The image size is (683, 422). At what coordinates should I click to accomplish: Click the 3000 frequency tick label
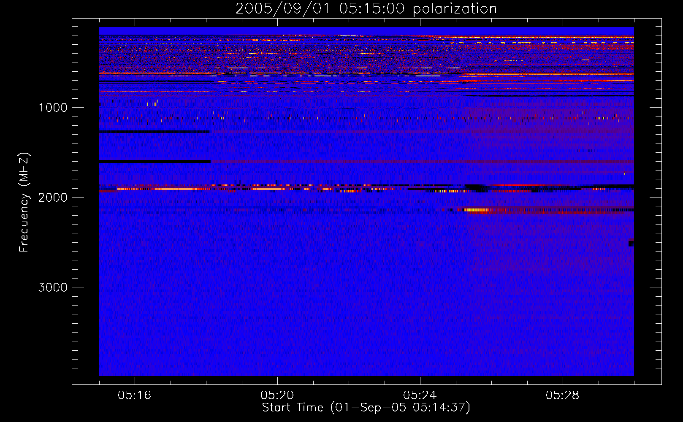[53, 287]
